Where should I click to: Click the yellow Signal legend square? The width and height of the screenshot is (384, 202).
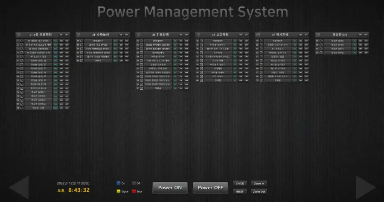pyautogui.click(x=119, y=192)
